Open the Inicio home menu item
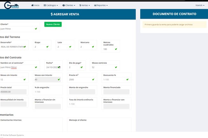 point(35,5)
